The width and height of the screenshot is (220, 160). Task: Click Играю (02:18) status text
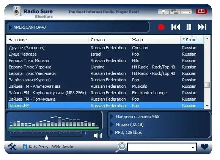[x=130, y=124]
